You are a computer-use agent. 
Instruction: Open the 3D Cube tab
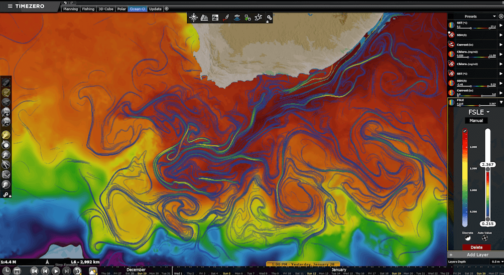106,9
